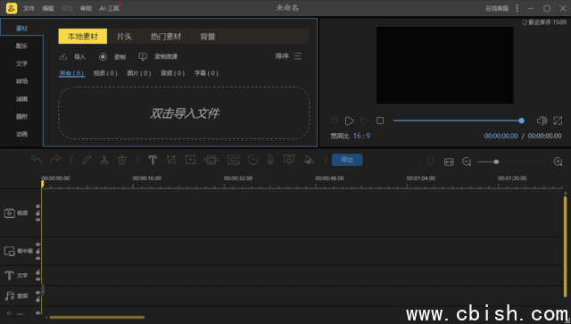
Task: Open the crop tool
Action: [171, 160]
